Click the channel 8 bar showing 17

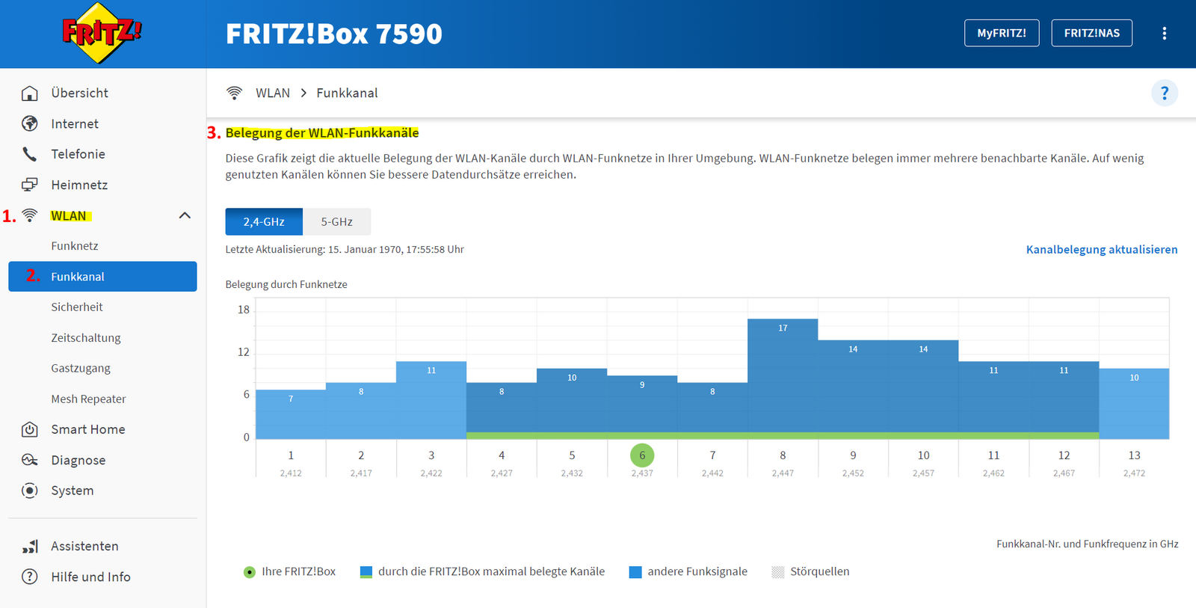(x=783, y=378)
